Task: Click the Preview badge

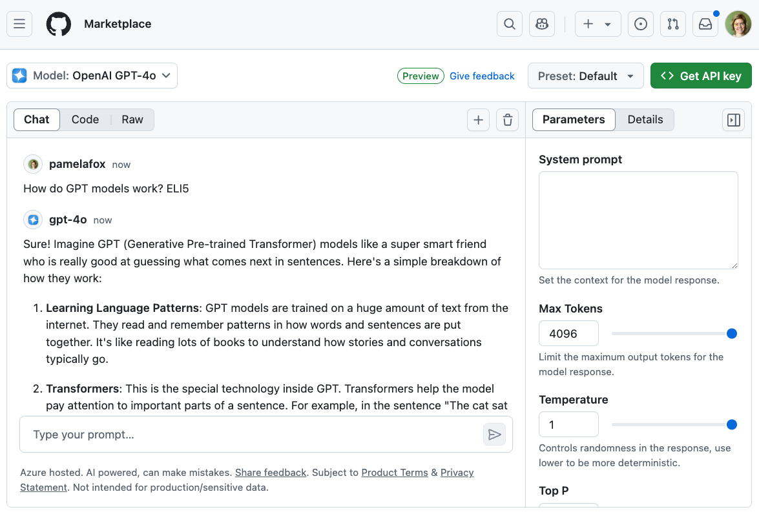Action: (x=421, y=76)
